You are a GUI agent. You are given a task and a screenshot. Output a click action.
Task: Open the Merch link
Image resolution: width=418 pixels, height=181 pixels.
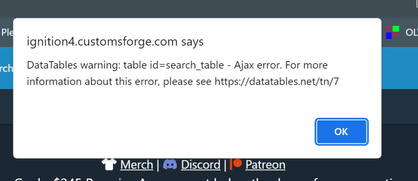coord(136,165)
